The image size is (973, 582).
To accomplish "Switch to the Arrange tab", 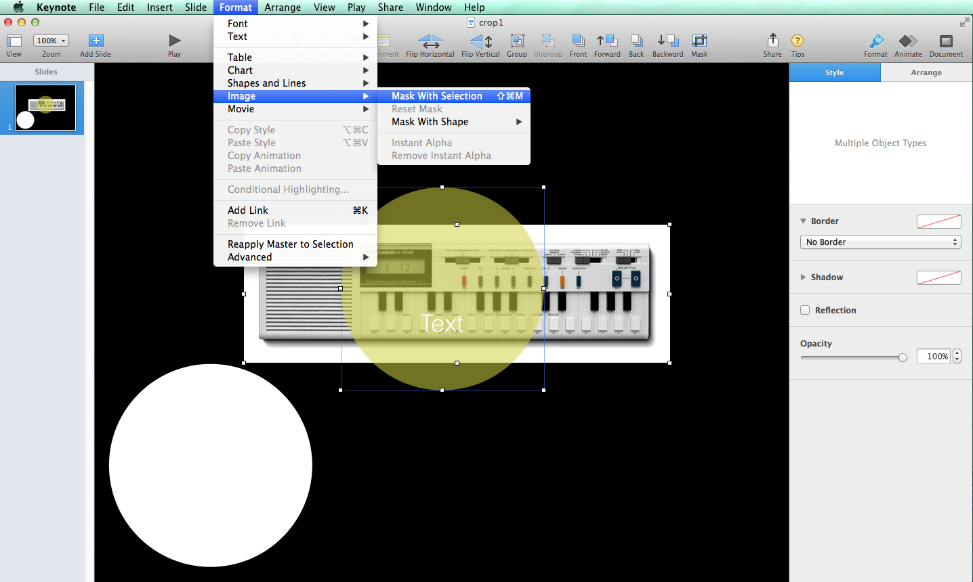I will pyautogui.click(x=926, y=72).
